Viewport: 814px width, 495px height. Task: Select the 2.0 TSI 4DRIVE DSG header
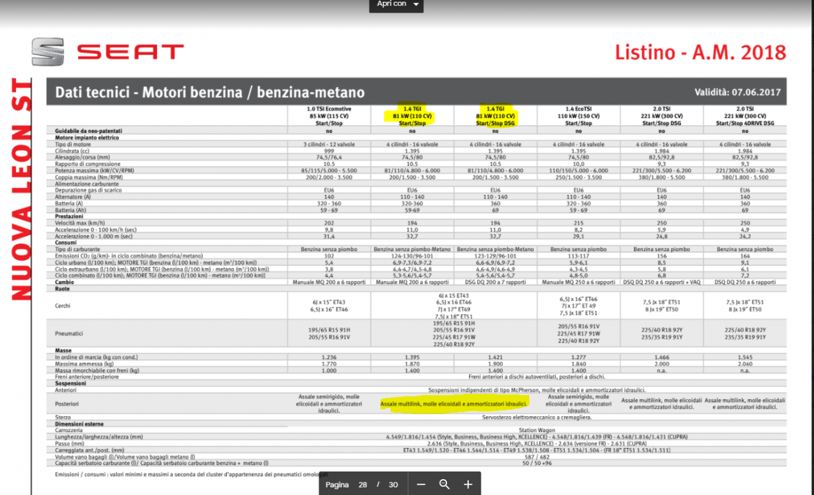click(745, 116)
